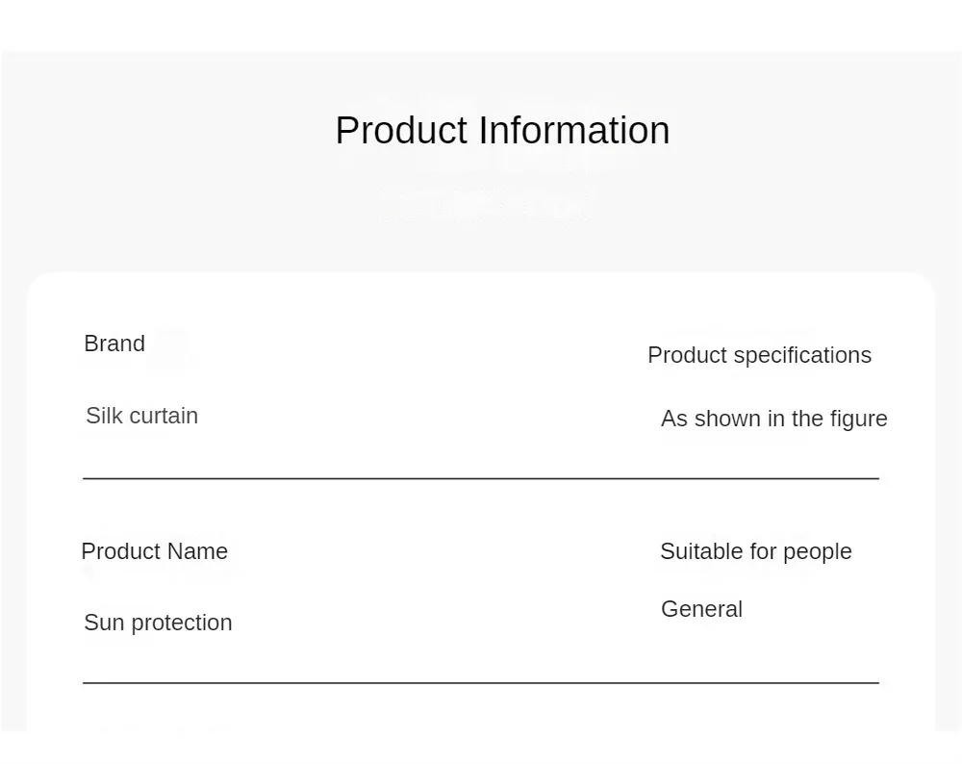Select the Brand label
The height and width of the screenshot is (764, 962).
(114, 344)
